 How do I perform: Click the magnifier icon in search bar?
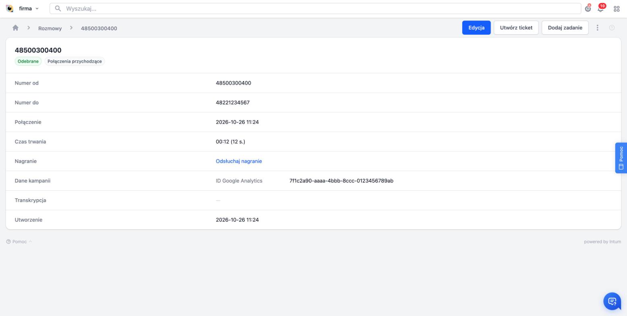(x=58, y=8)
